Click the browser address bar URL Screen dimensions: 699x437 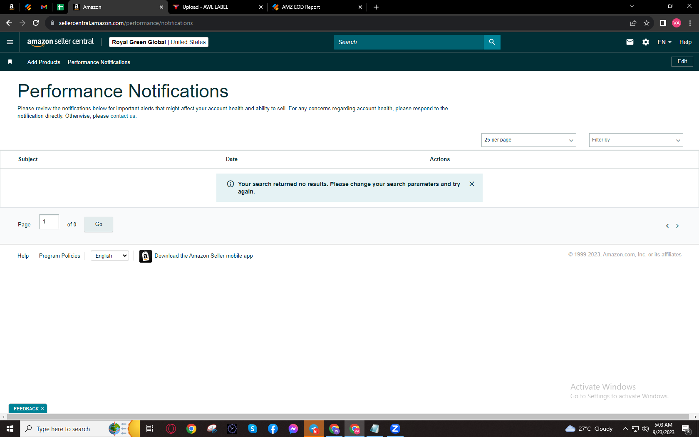pos(126,23)
